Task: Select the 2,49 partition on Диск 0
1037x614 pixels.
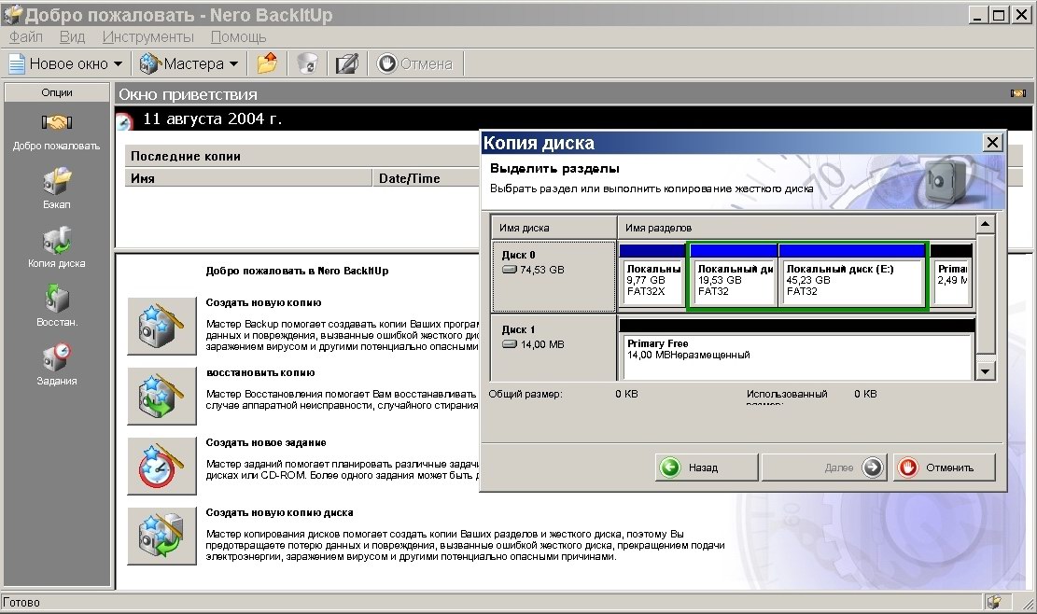Action: 952,276
